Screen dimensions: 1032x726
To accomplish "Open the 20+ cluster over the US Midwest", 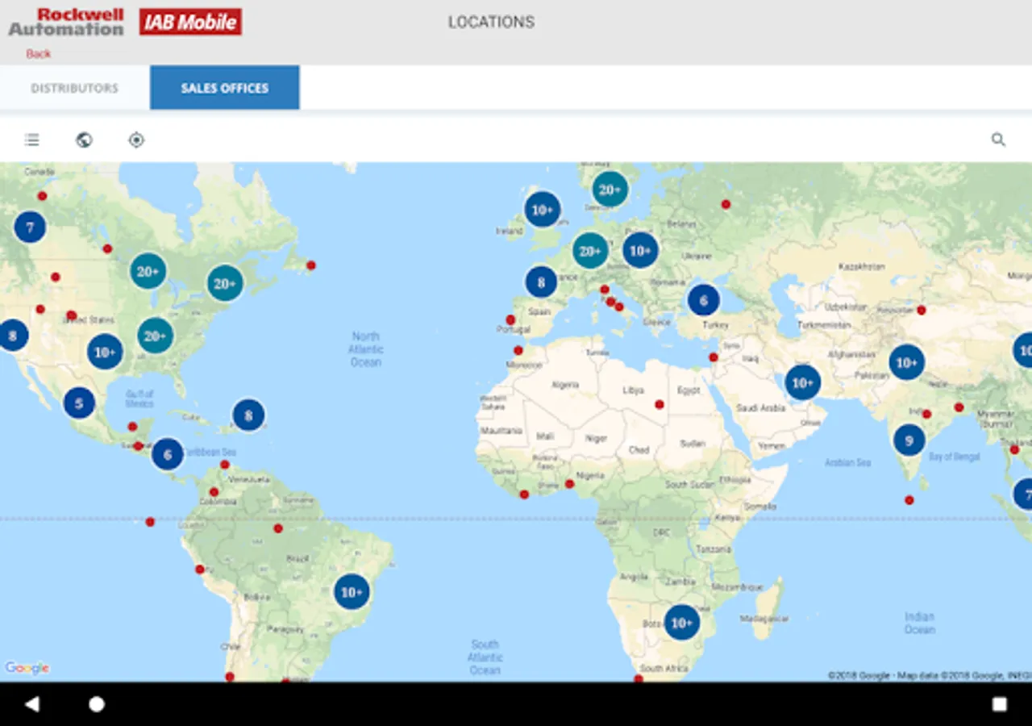I will pos(148,271).
